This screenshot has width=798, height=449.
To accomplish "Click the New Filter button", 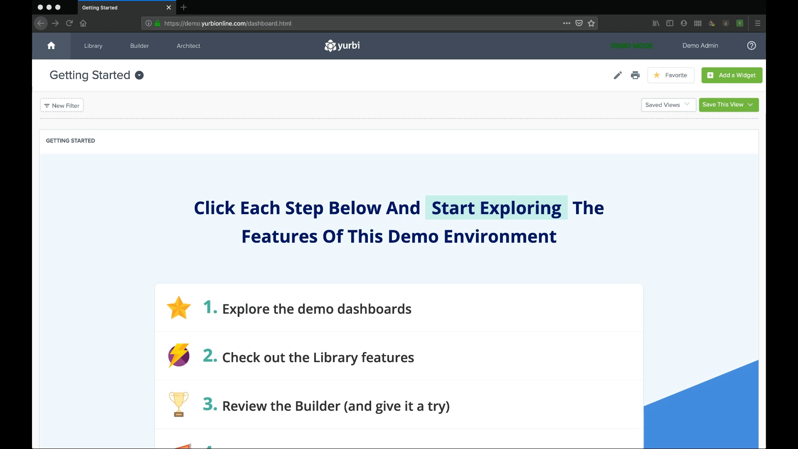I will click(62, 106).
